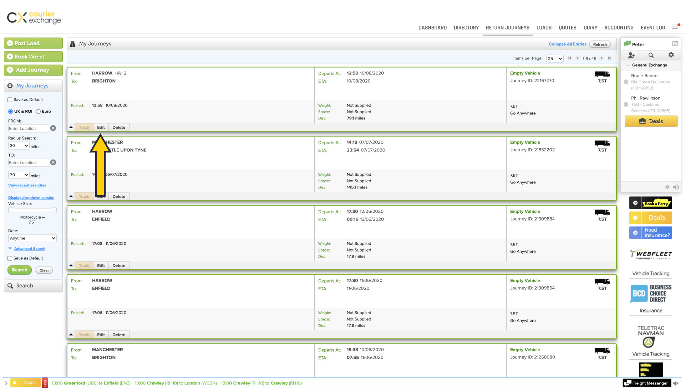Mute the Freight Messenger sound icon
This screenshot has height=388, width=685.
675,383
